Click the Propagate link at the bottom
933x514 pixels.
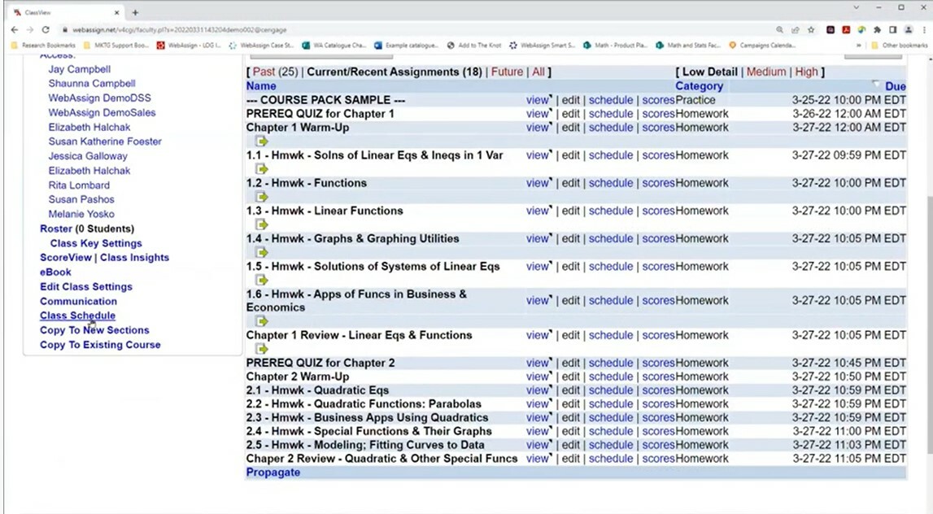tap(272, 472)
